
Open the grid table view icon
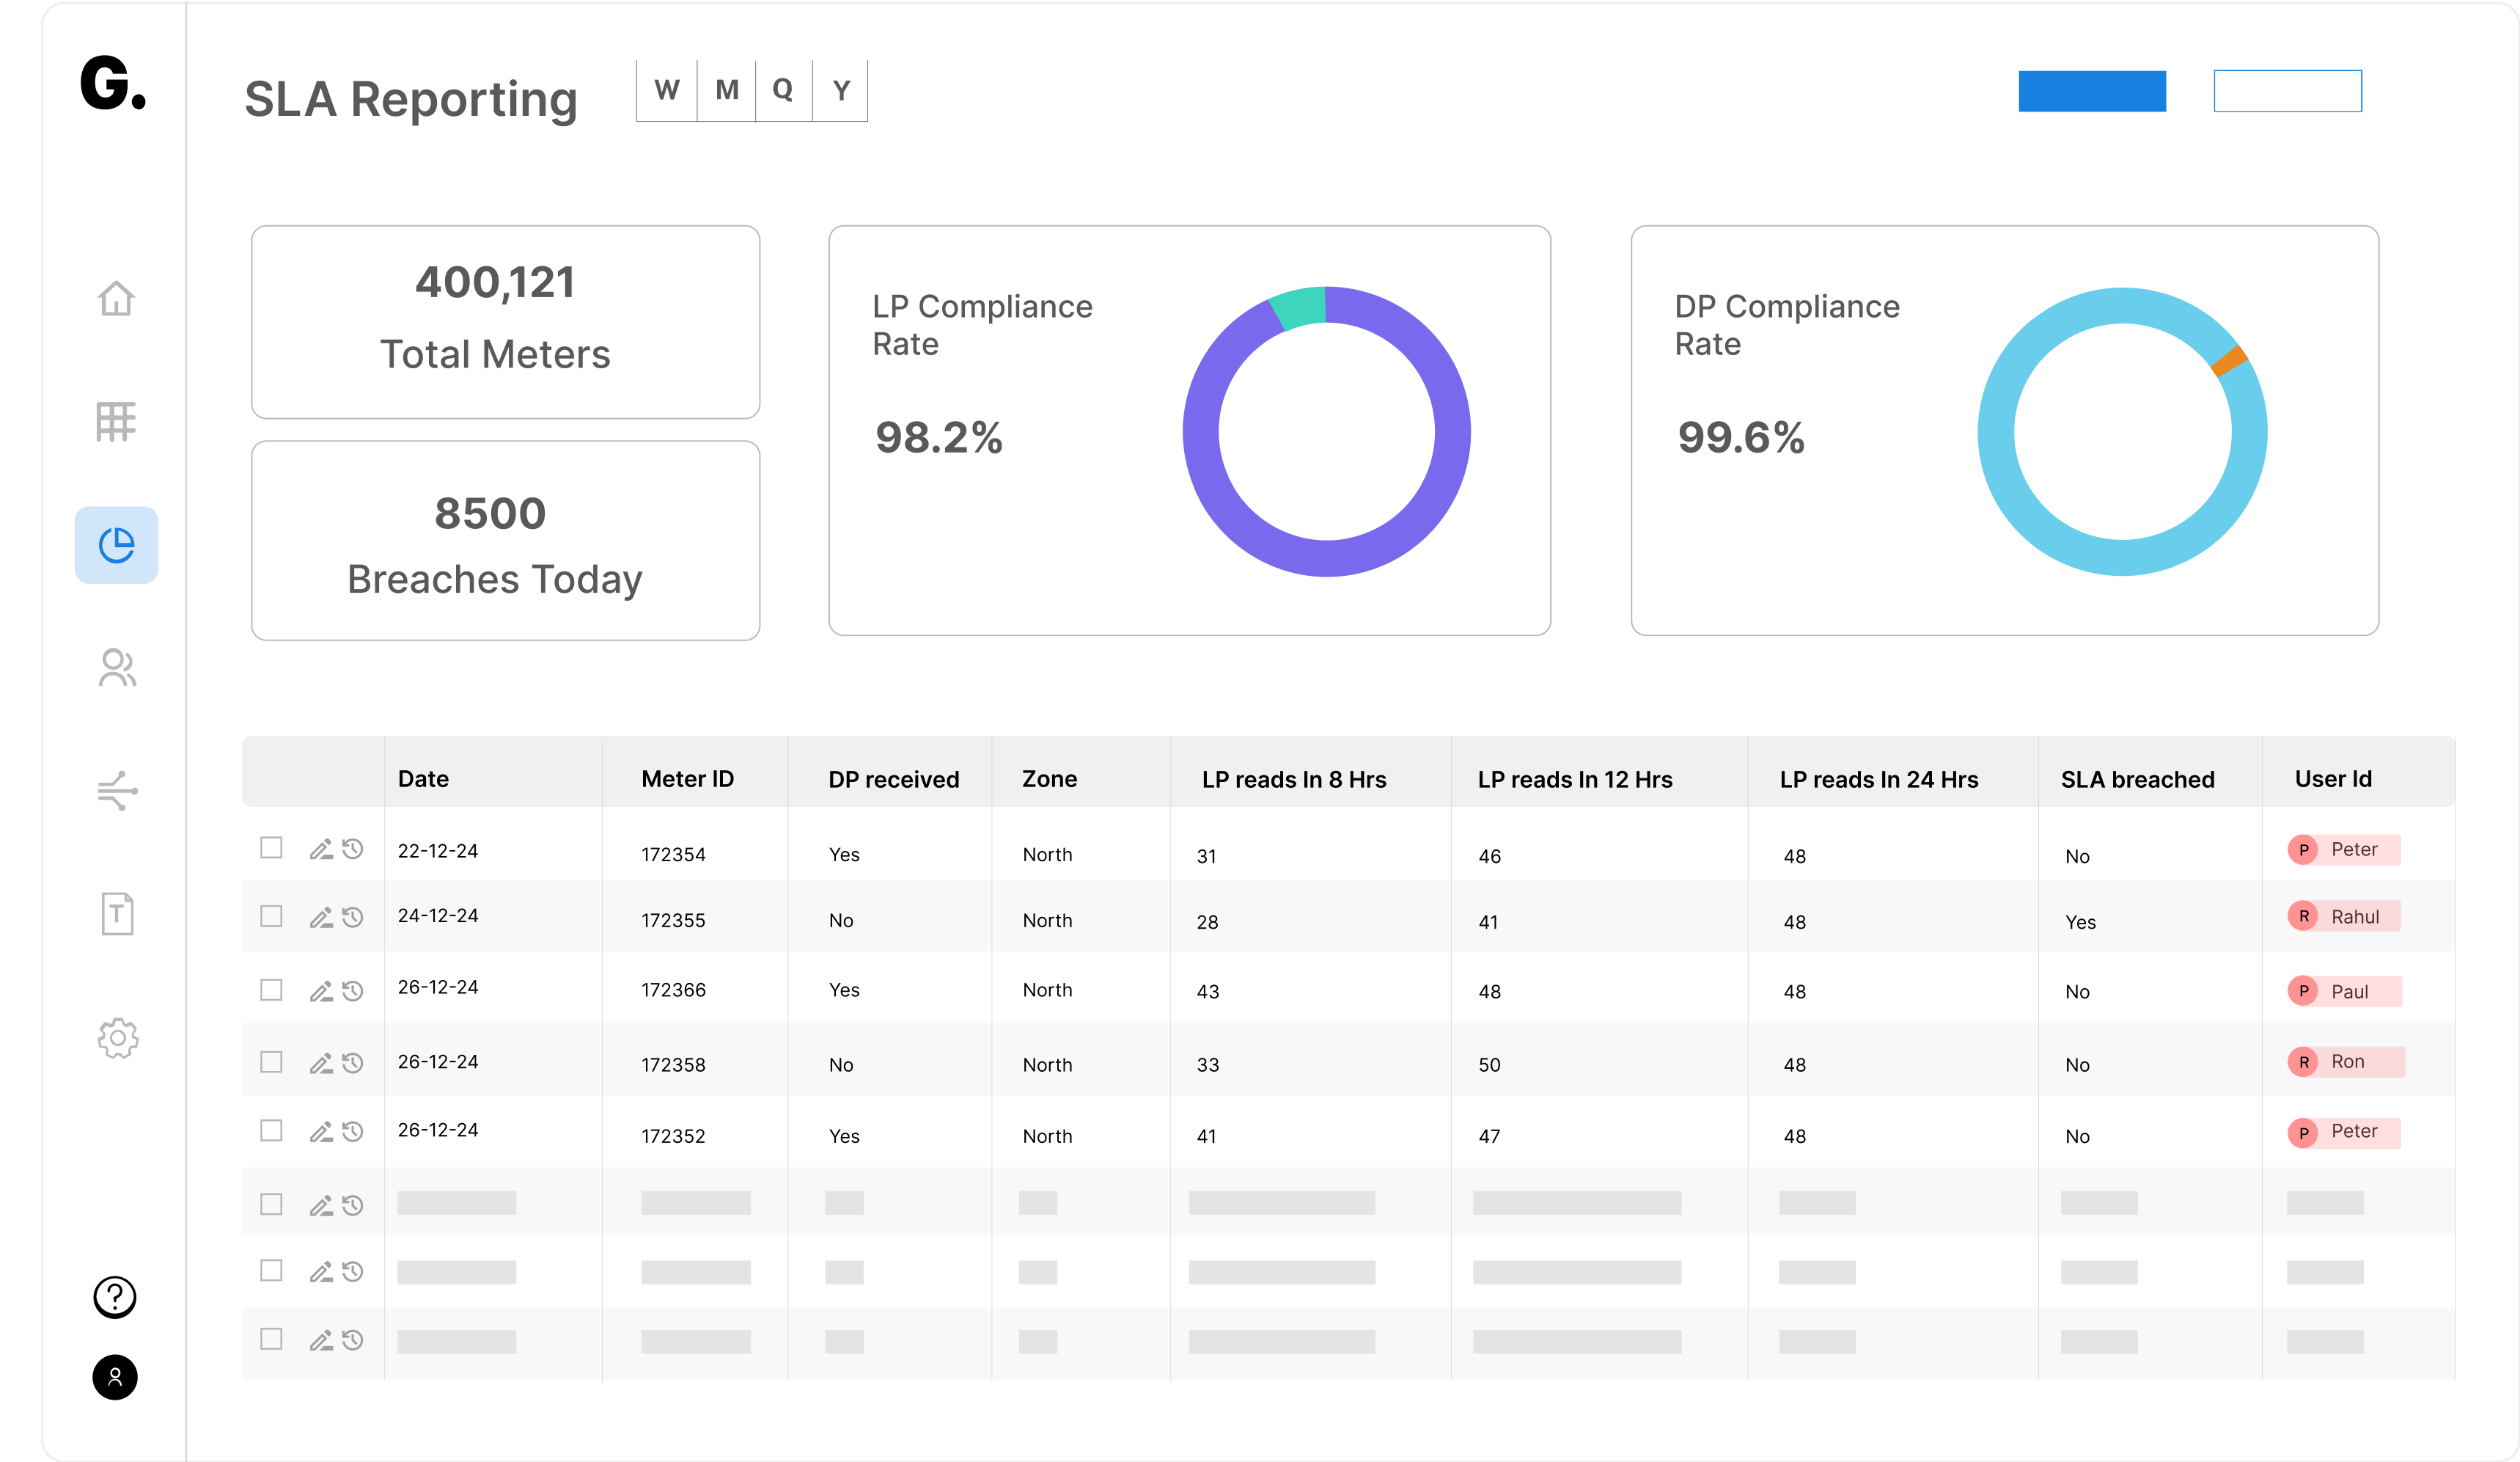point(116,421)
